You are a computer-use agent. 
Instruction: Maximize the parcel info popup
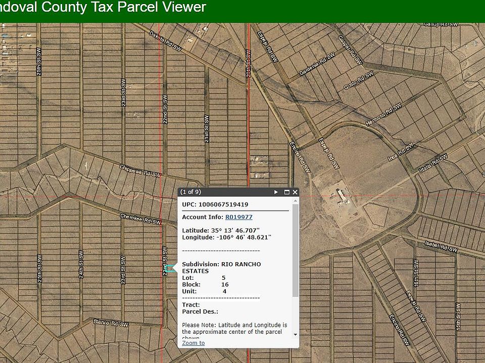(x=287, y=192)
